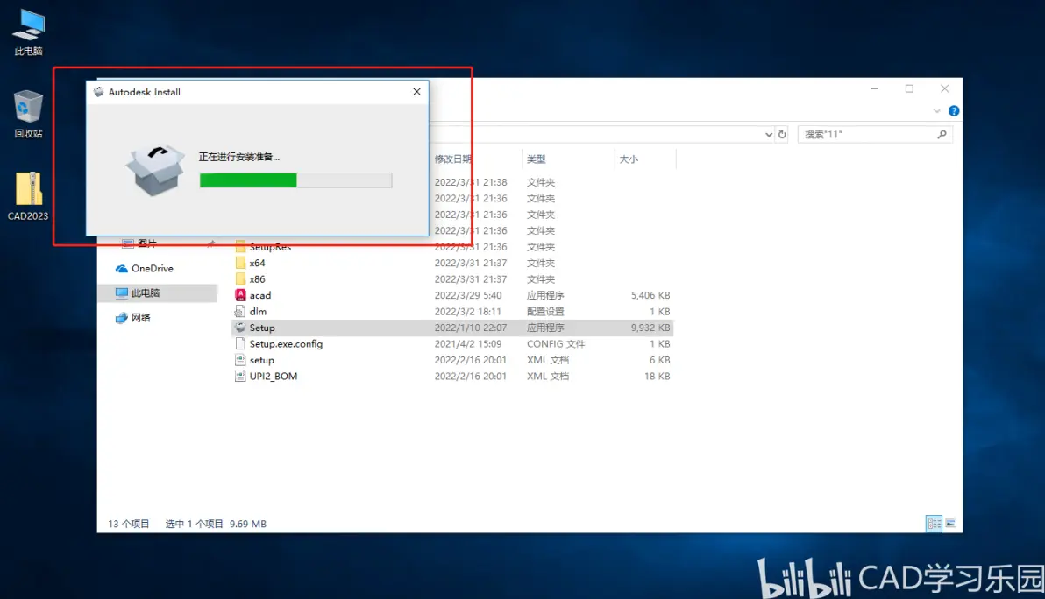Click the "2022/3/2 18:11" date cell

tap(468, 312)
